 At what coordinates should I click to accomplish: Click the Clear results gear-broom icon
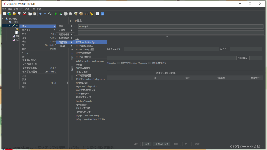click(76, 14)
